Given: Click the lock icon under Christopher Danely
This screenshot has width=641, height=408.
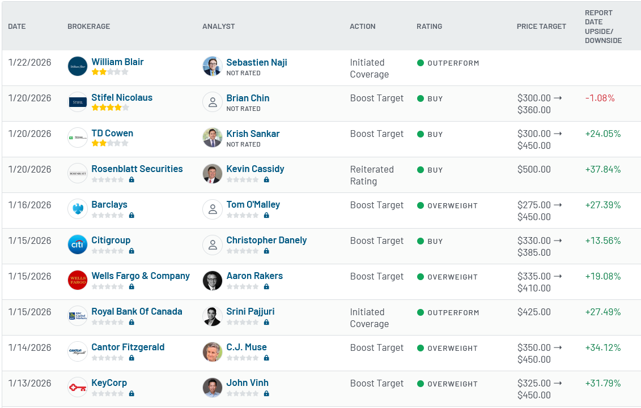Looking at the screenshot, I should tap(266, 251).
